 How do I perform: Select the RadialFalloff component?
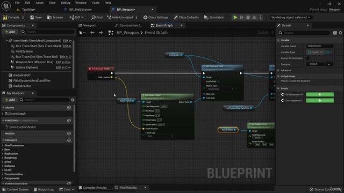[21, 75]
